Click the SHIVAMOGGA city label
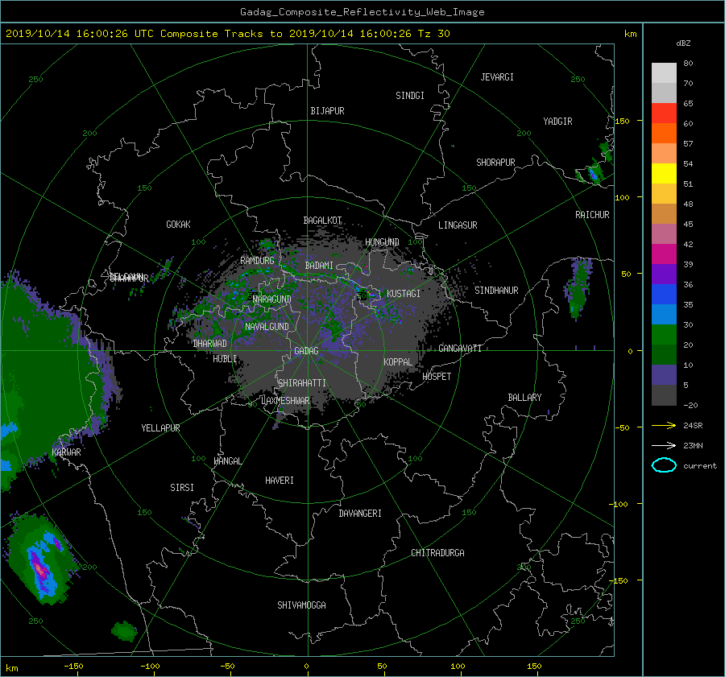725x677 pixels. tap(301, 605)
